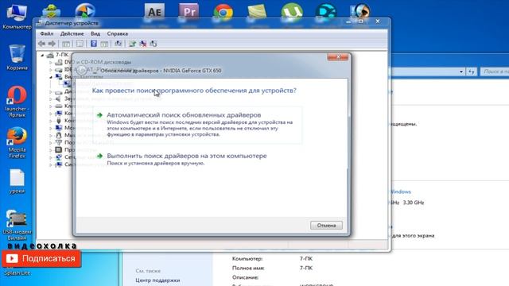
Task: Click the Disable device toolbar icon
Action: [x=153, y=44]
